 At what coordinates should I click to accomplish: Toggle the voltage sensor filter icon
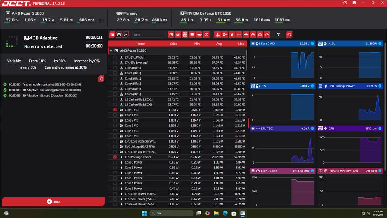pos(225,35)
